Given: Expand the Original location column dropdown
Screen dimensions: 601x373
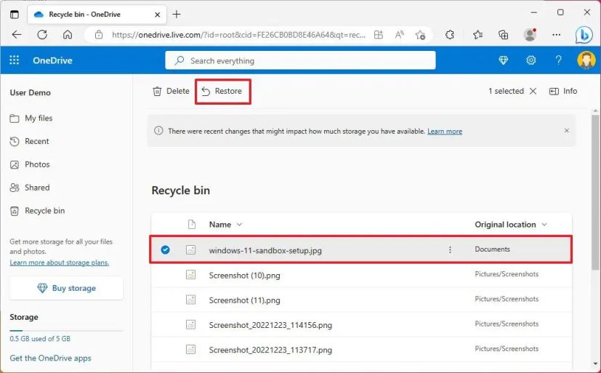Looking at the screenshot, I should [544, 225].
